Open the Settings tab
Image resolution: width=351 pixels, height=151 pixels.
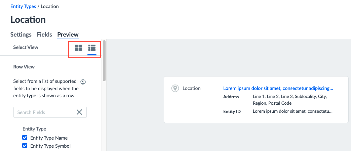[21, 35]
